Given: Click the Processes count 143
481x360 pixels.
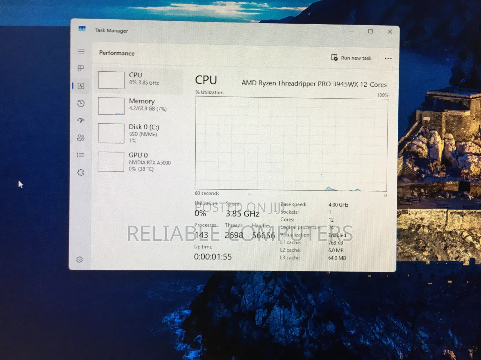Looking at the screenshot, I should click(x=201, y=235).
